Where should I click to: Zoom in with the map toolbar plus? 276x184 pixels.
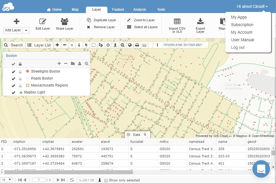pos(57,45)
